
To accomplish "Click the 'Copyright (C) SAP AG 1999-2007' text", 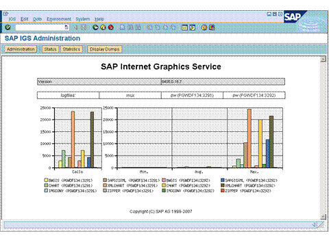I will pos(161,212).
